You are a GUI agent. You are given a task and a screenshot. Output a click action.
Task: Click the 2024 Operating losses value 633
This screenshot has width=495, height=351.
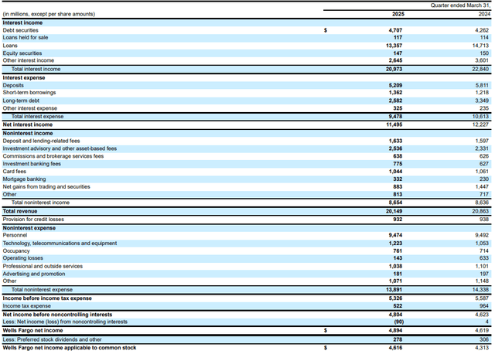484,258
